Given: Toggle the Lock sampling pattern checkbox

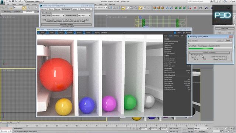Looking at the screenshot, I should tap(60, 27).
